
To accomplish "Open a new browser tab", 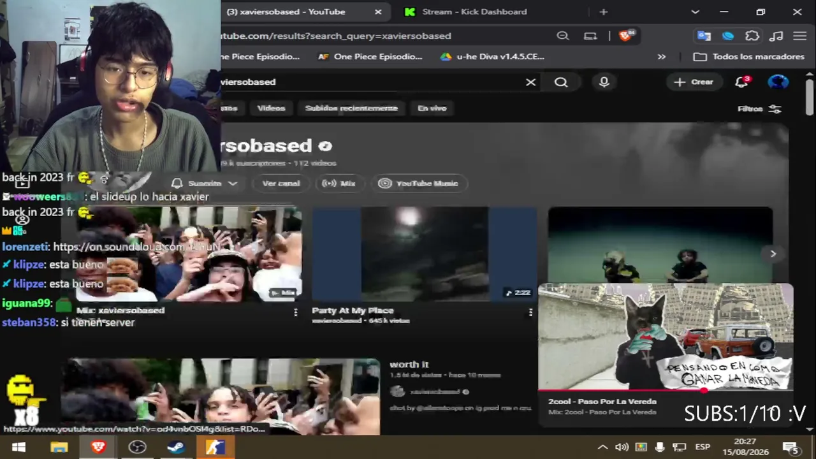I will tap(604, 11).
